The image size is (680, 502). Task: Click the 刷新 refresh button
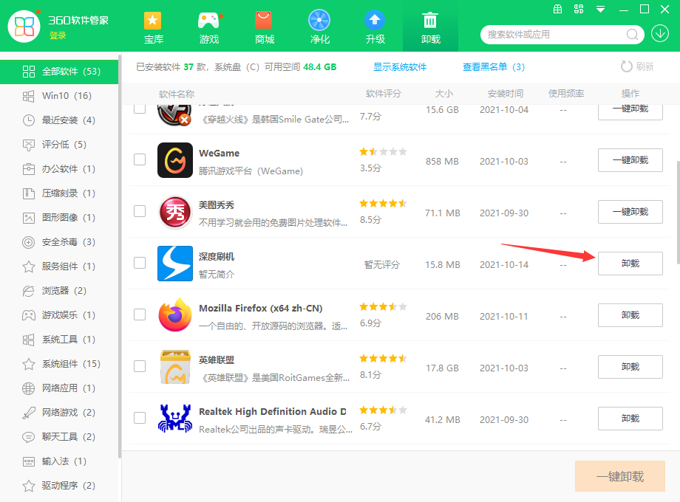(x=637, y=66)
